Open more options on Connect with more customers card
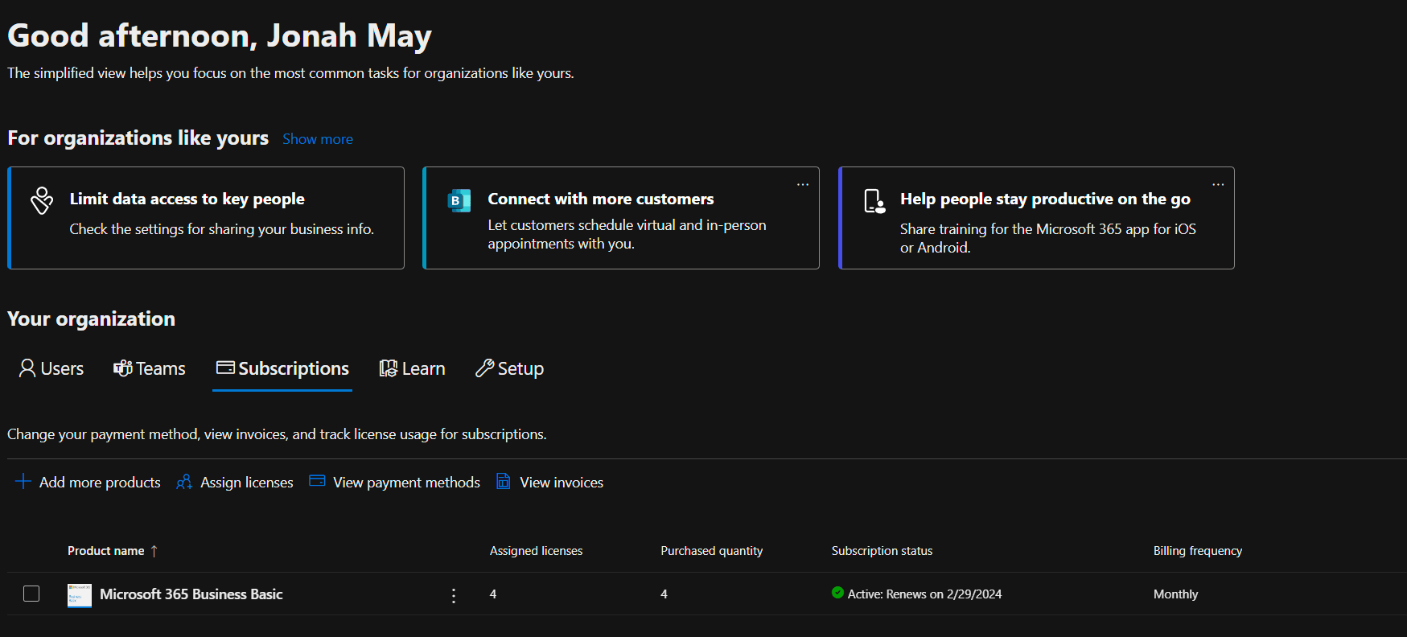1407x637 pixels. pos(802,184)
